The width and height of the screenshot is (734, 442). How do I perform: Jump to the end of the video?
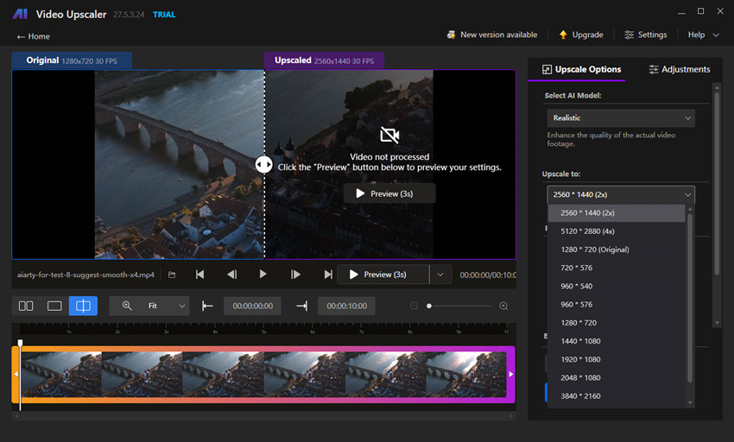pos(327,275)
